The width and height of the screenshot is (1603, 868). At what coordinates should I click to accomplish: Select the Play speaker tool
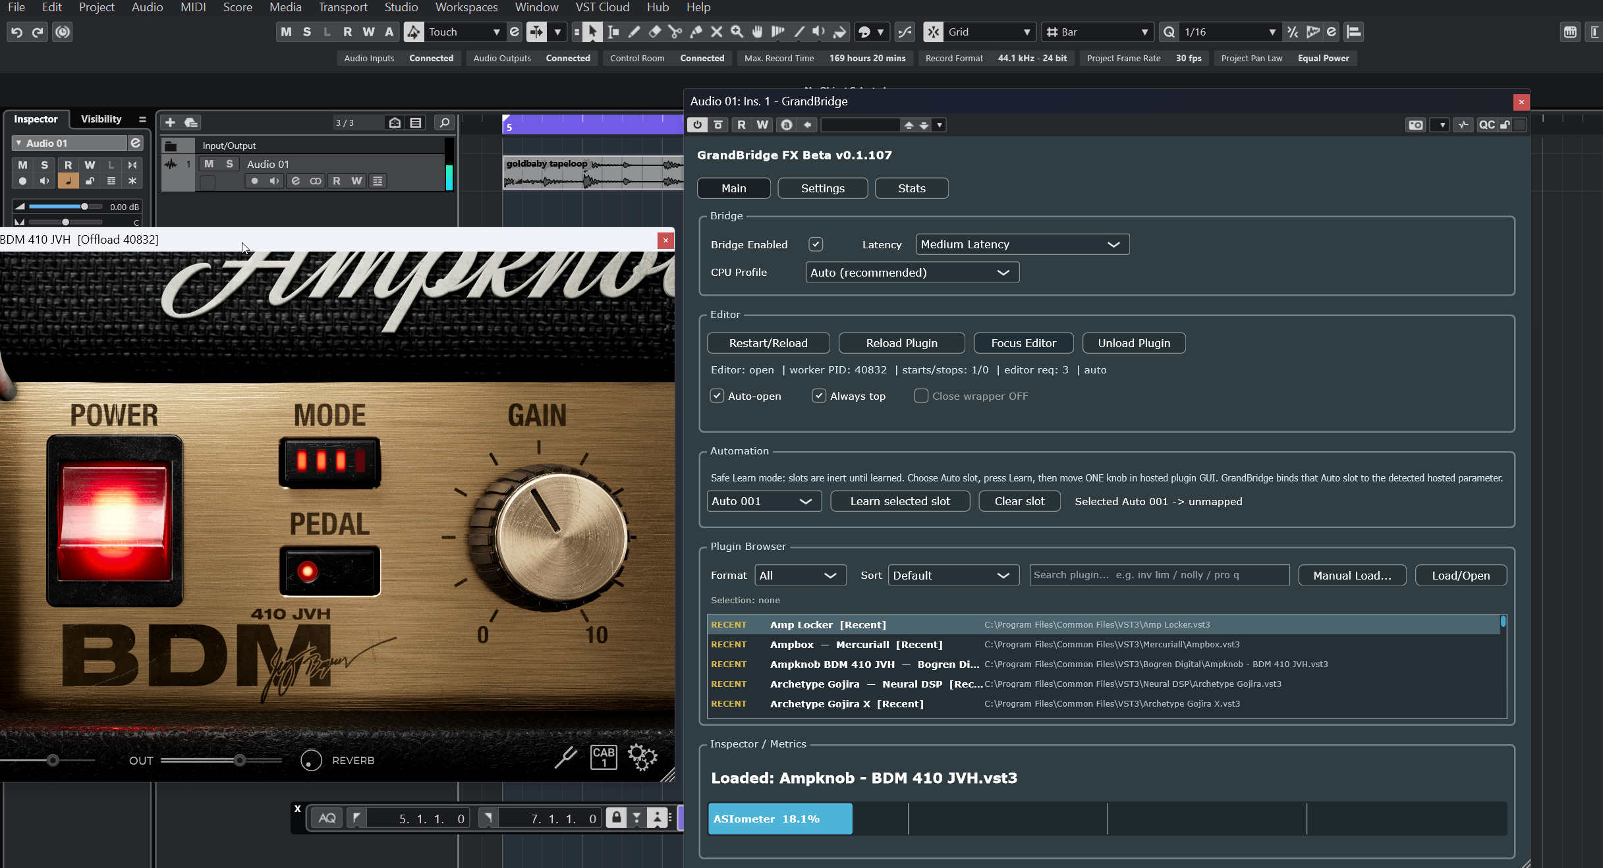pyautogui.click(x=819, y=32)
